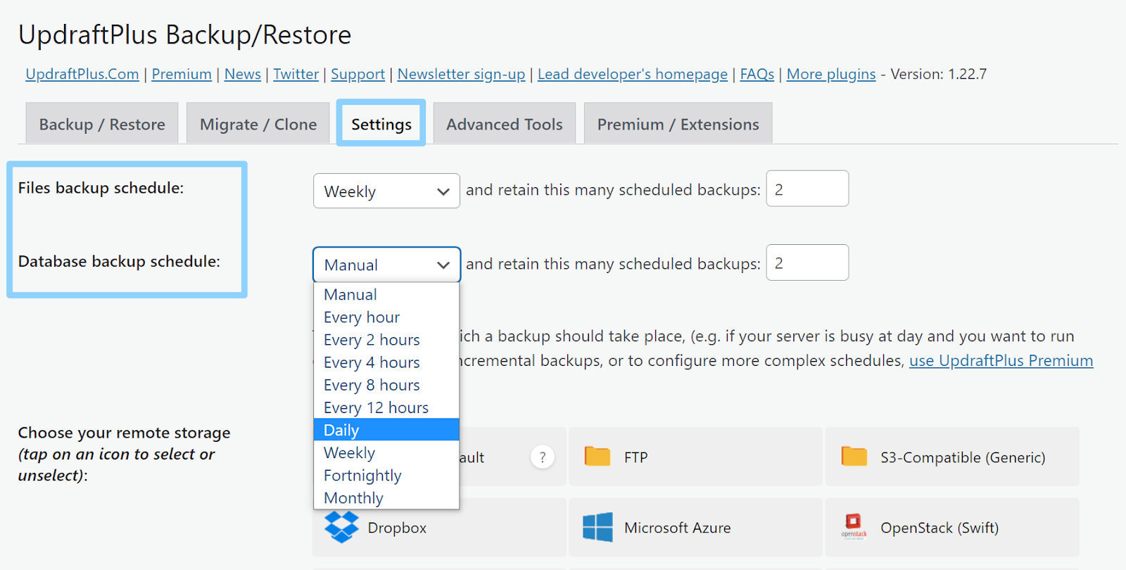1126x570 pixels.
Task: Collapse the Database backup schedule dropdown
Action: (386, 265)
